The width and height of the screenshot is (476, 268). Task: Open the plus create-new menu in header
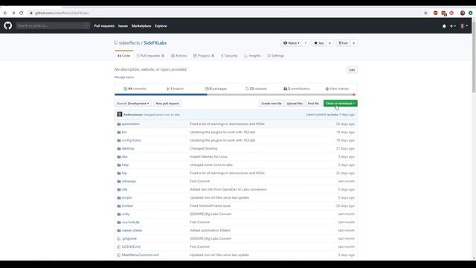click(453, 26)
